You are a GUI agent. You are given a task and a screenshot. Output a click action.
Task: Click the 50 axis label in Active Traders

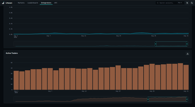pos(11,63)
